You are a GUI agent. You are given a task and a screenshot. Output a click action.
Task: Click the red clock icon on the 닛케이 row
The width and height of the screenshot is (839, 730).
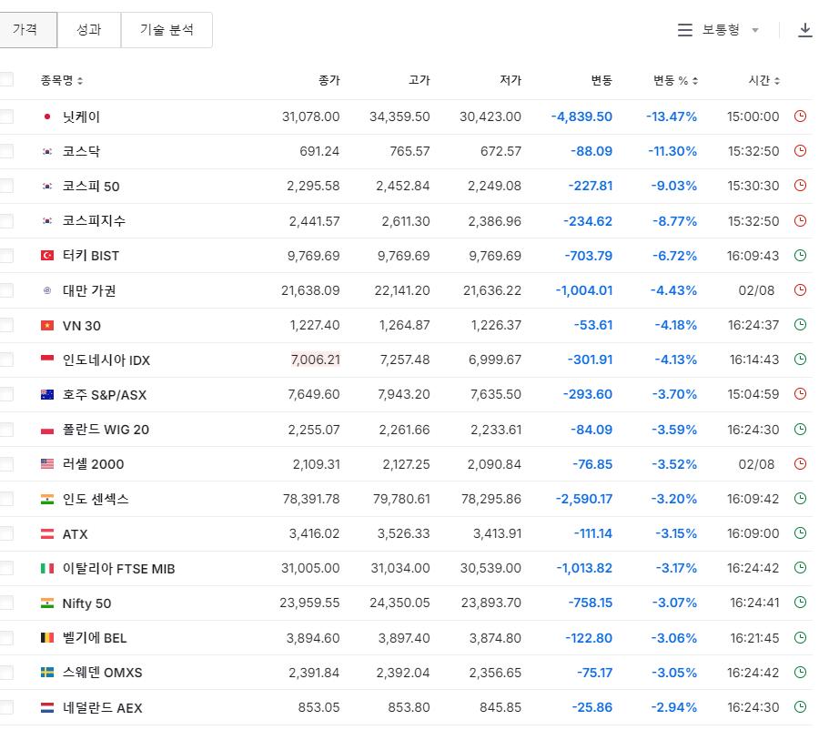tap(800, 117)
